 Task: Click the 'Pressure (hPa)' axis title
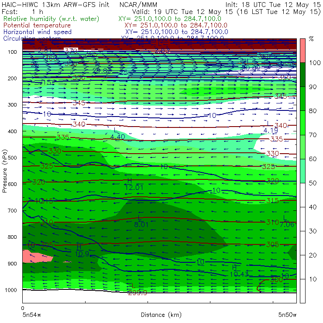[4, 171]
